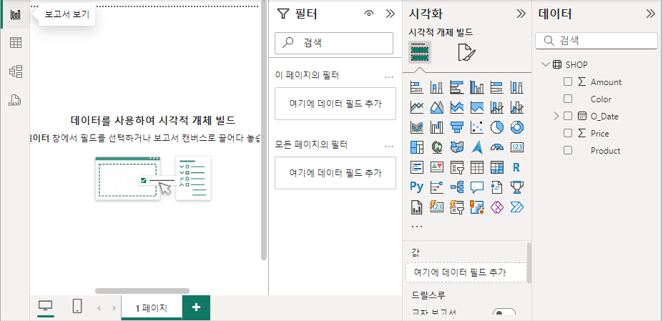Image resolution: width=663 pixels, height=321 pixels.
Task: Open more options for 이 페이지의 필터
Action: (389, 77)
